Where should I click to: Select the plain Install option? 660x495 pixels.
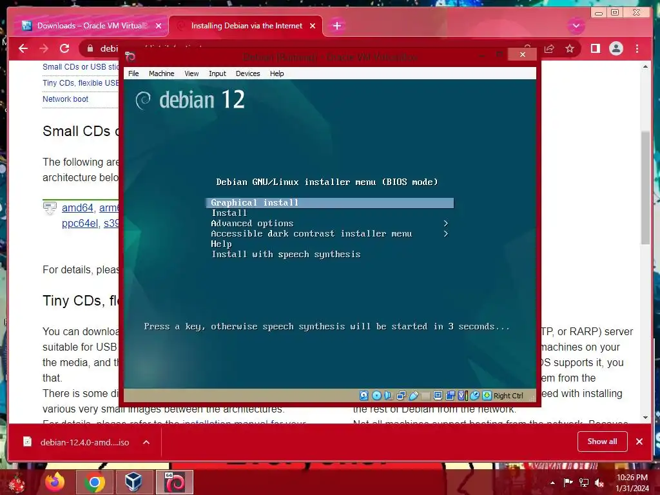229,213
